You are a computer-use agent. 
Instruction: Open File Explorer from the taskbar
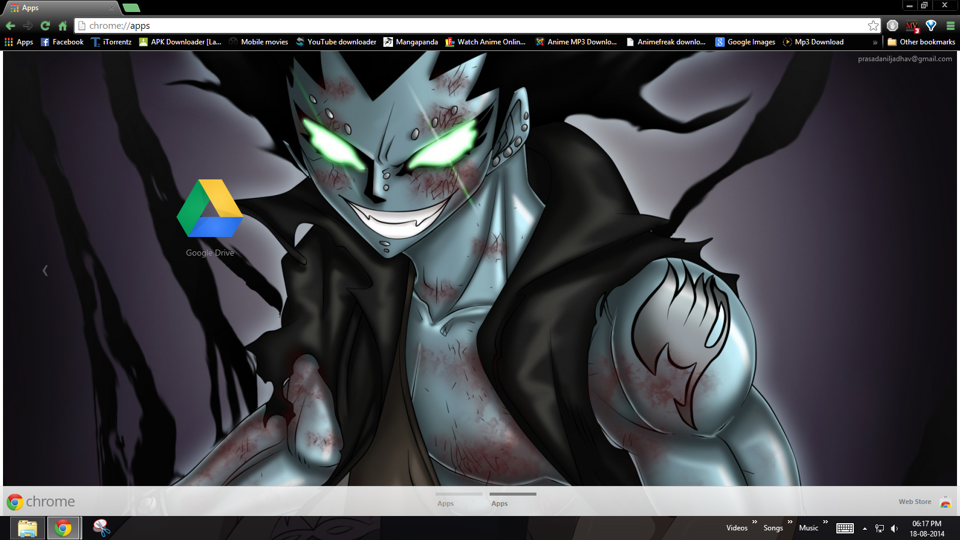pos(28,528)
